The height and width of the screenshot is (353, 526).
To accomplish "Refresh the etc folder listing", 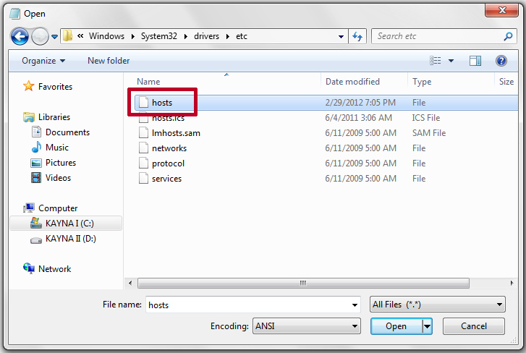I will click(x=357, y=36).
